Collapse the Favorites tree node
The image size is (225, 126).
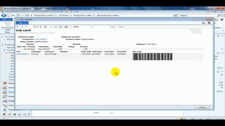coord(2,37)
